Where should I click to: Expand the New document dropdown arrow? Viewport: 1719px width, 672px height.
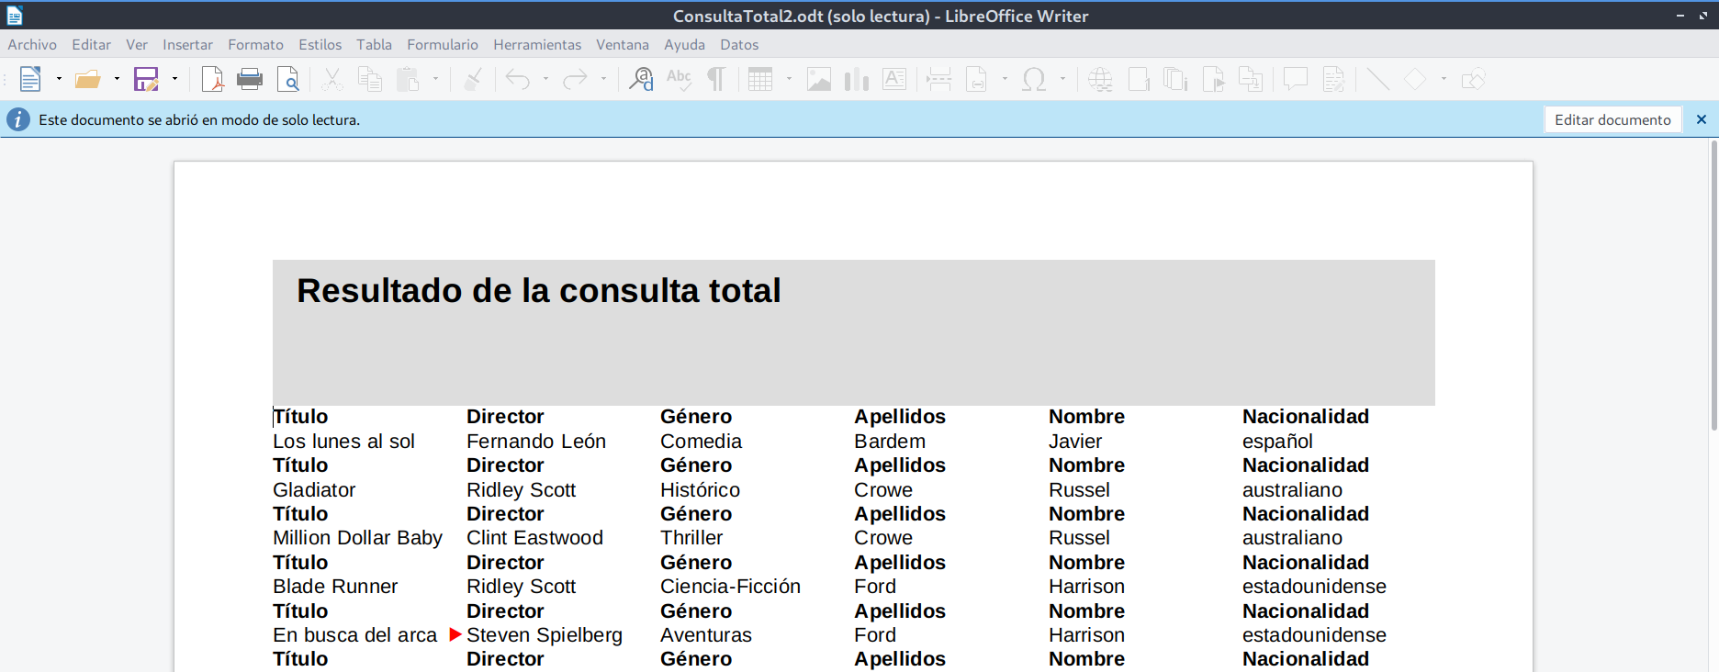click(59, 80)
